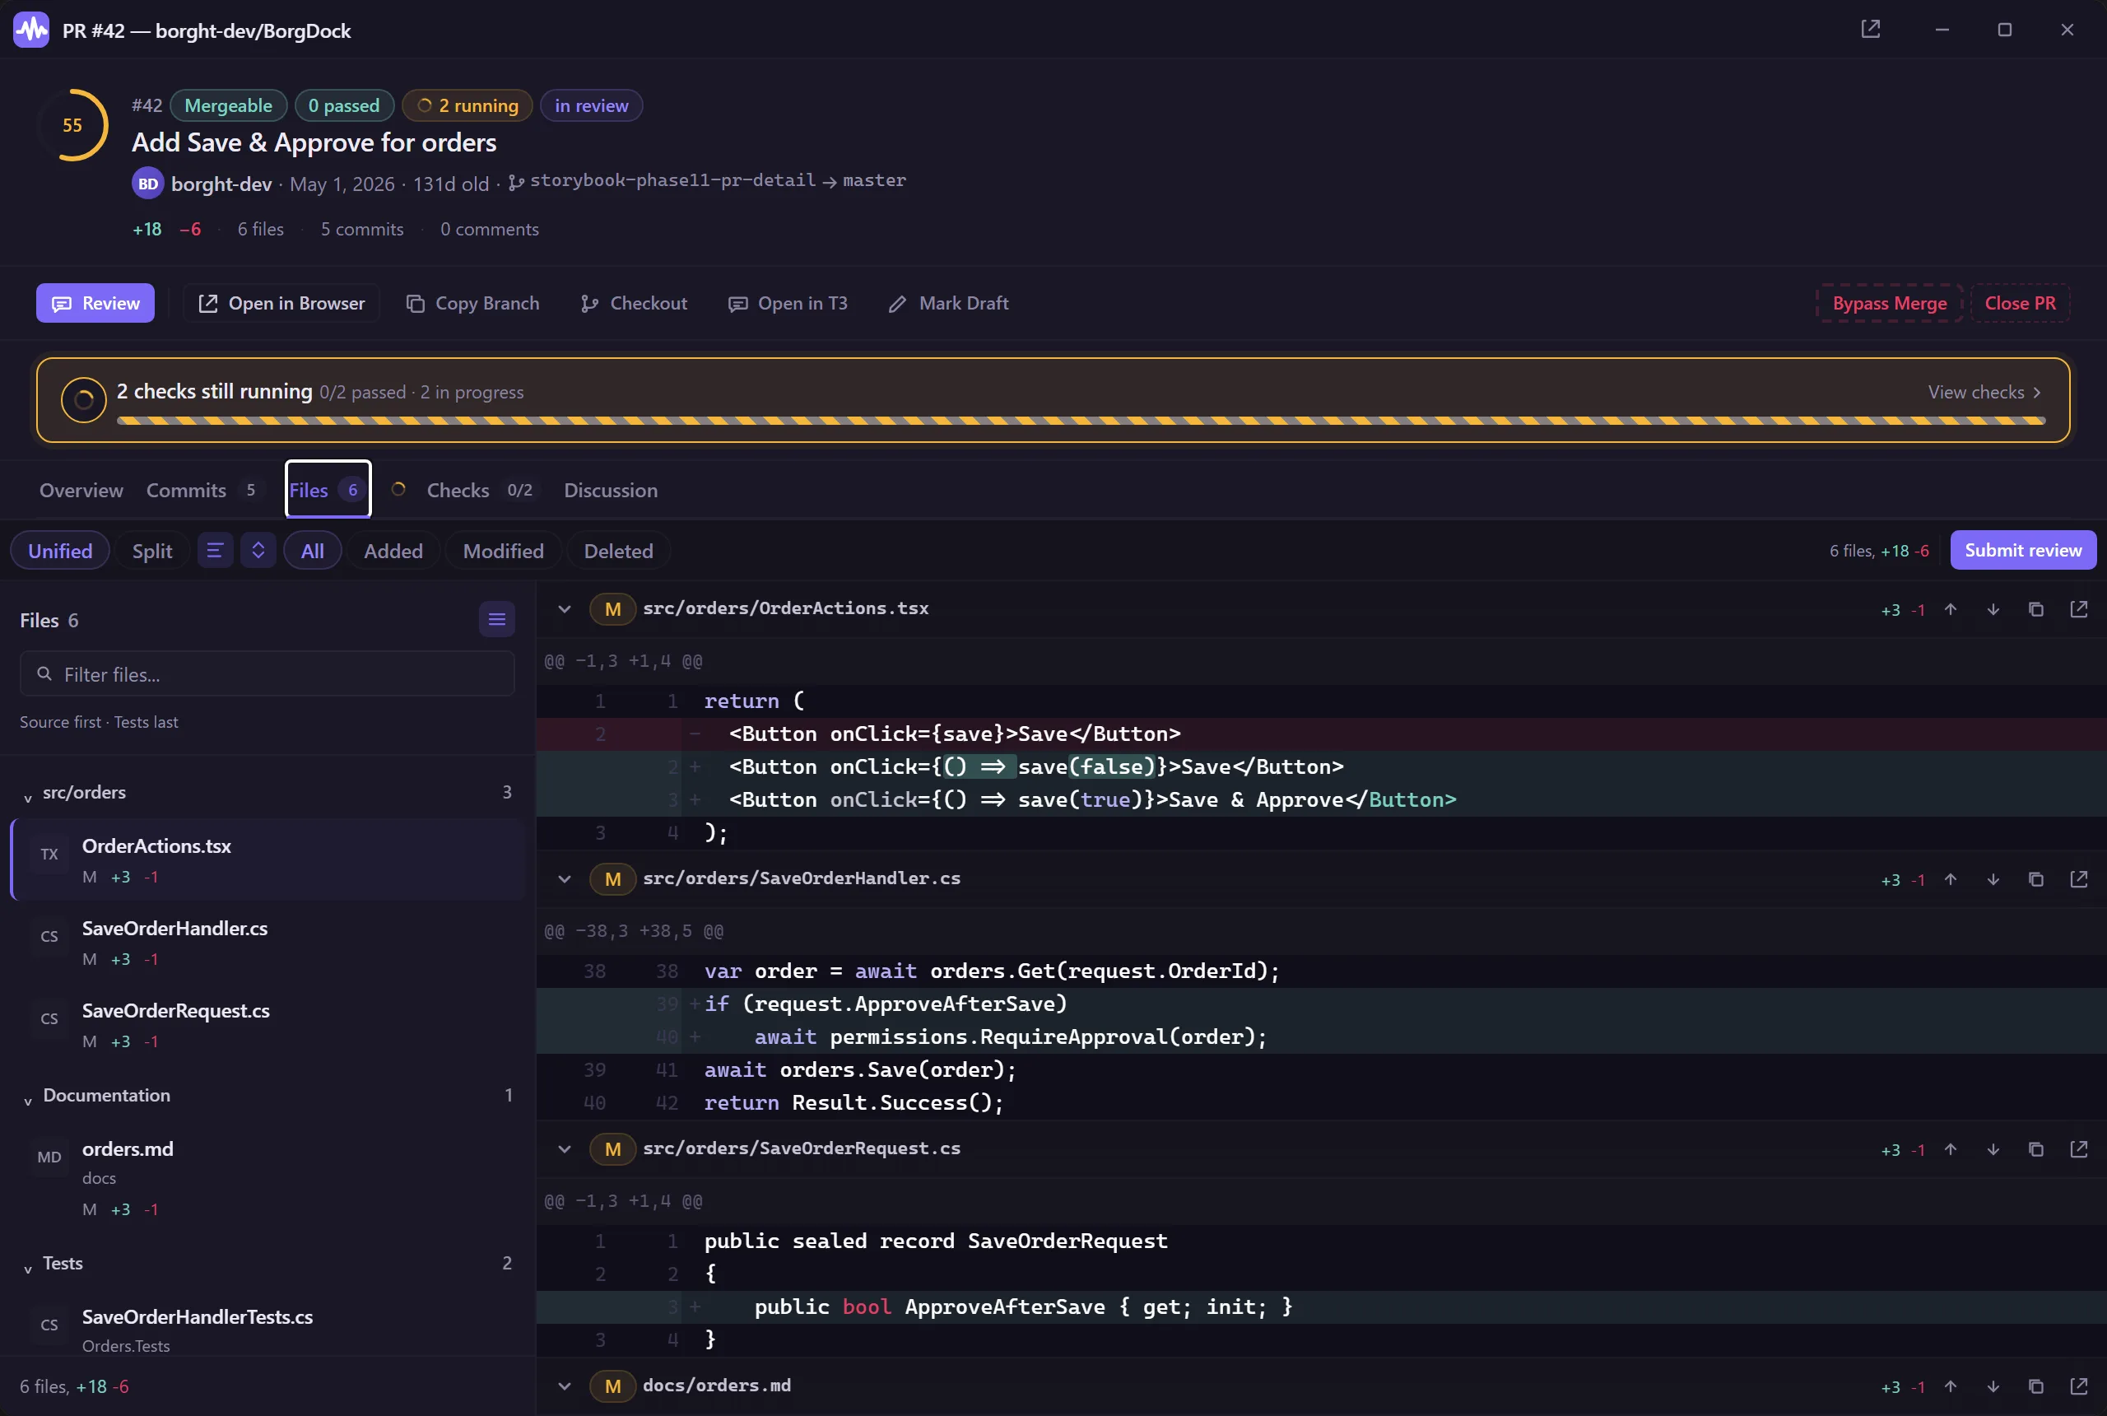Jump to next change in SaveOrderRequest.cs
Viewport: 2107px width, 1416px height.
click(x=1993, y=1149)
